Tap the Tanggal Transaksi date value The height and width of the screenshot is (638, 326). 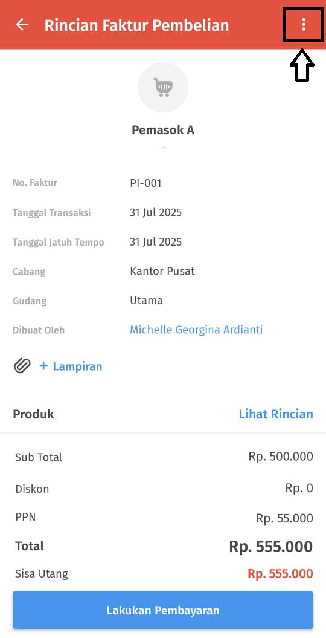click(156, 212)
